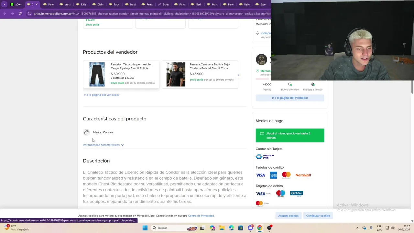Open the Escop tab
This screenshot has width=414, height=233.
coord(261,5)
